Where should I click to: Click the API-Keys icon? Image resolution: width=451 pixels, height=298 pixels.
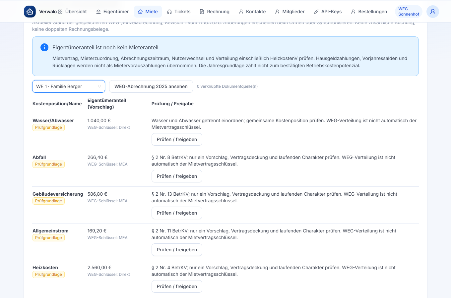click(316, 12)
